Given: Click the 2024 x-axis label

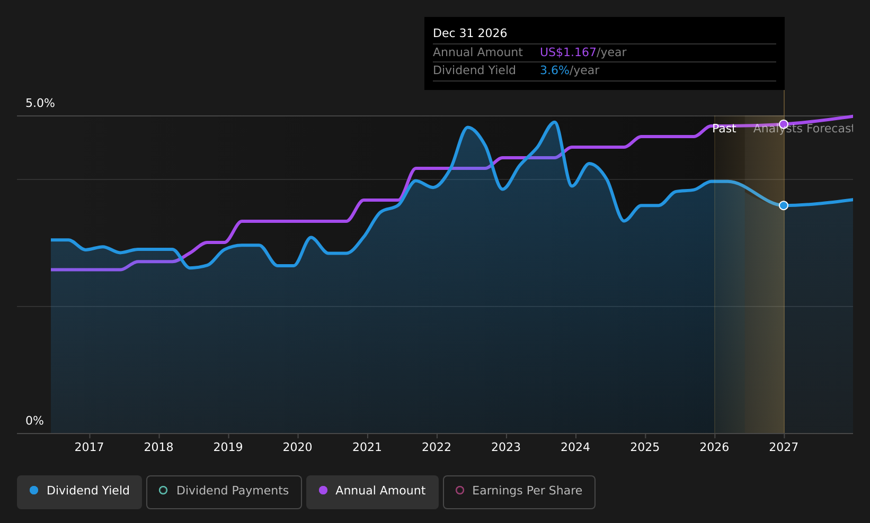Looking at the screenshot, I should 575,447.
